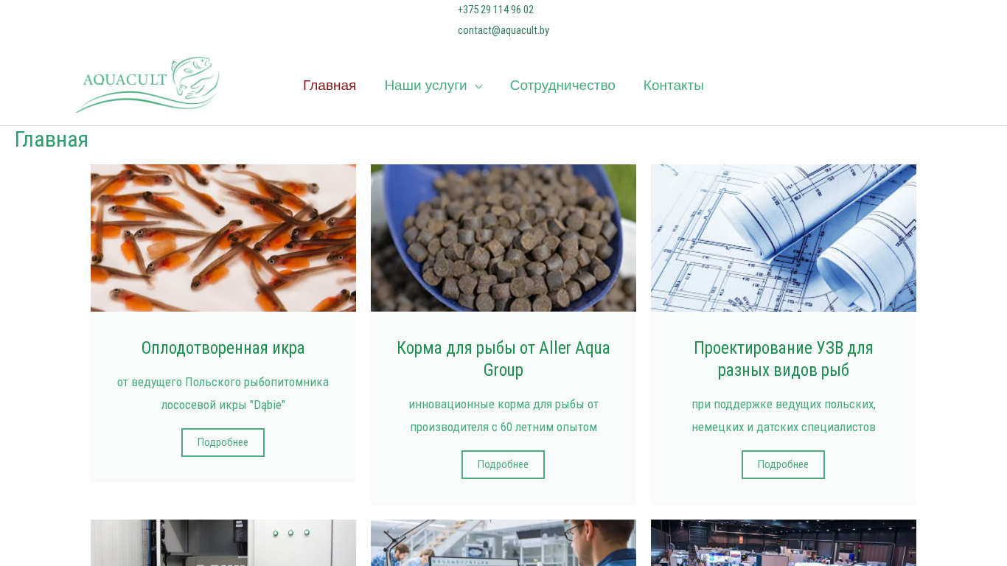Open the Наши услуги menu item
This screenshot has width=1007, height=566.
coord(425,85)
